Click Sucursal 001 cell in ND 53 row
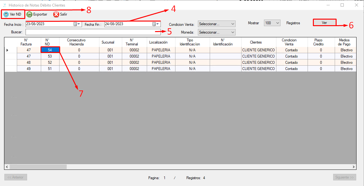This screenshot has width=364, height=186. tap(111, 56)
